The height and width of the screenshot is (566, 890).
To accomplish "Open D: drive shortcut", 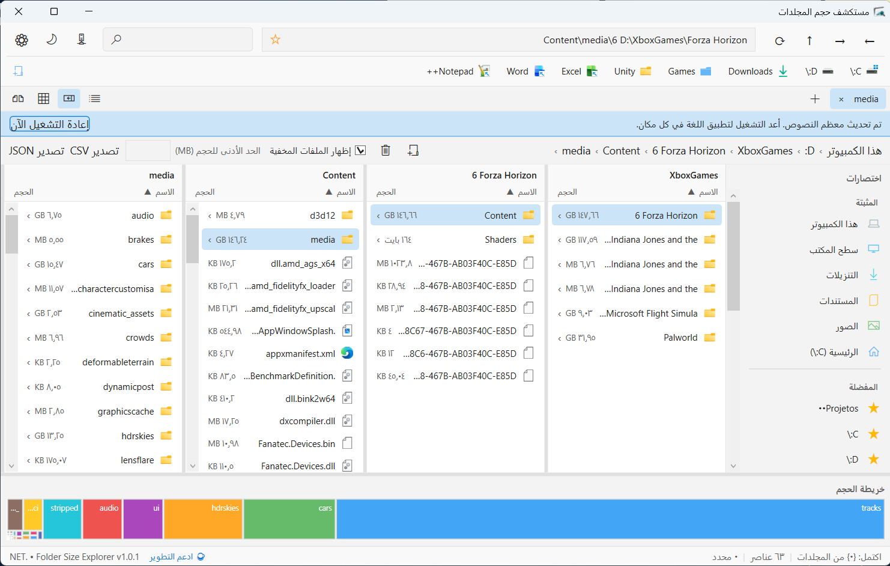I will pyautogui.click(x=819, y=72).
